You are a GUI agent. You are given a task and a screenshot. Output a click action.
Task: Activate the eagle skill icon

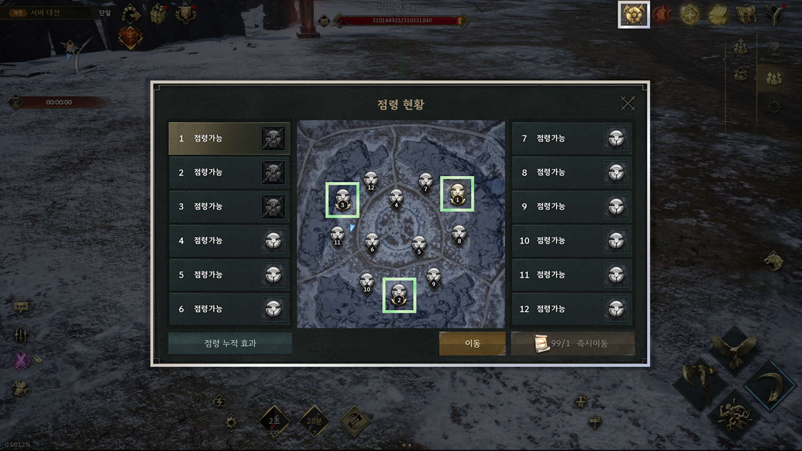point(735,350)
